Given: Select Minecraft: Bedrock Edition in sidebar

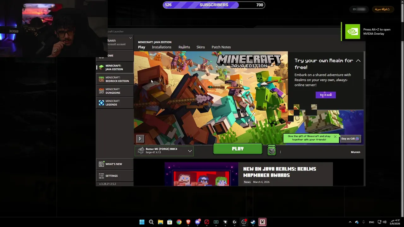Looking at the screenshot, I should click(115, 79).
